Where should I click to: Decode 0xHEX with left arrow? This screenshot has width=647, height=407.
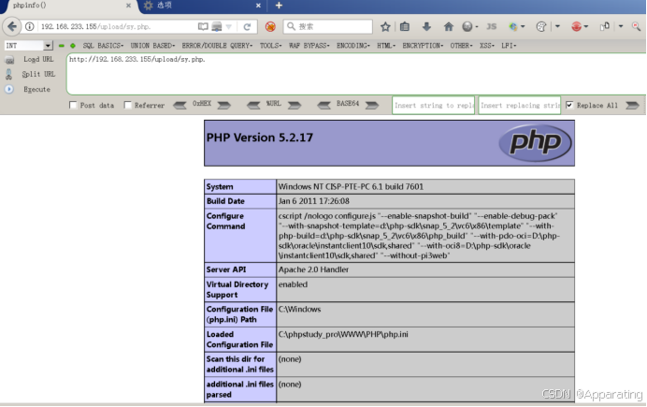[x=180, y=105]
